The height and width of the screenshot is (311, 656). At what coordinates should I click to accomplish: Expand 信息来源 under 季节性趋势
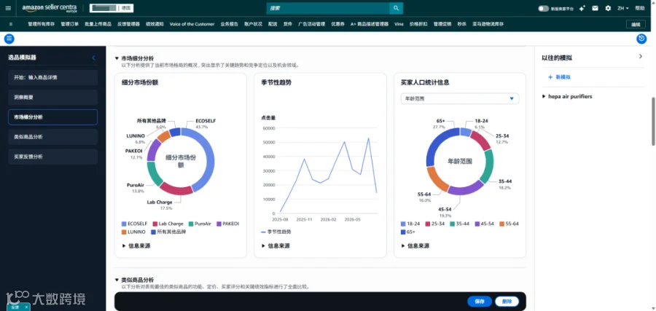pos(276,245)
